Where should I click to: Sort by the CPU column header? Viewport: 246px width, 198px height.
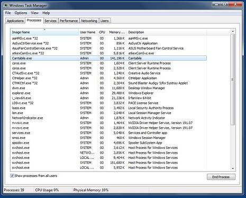point(102,32)
